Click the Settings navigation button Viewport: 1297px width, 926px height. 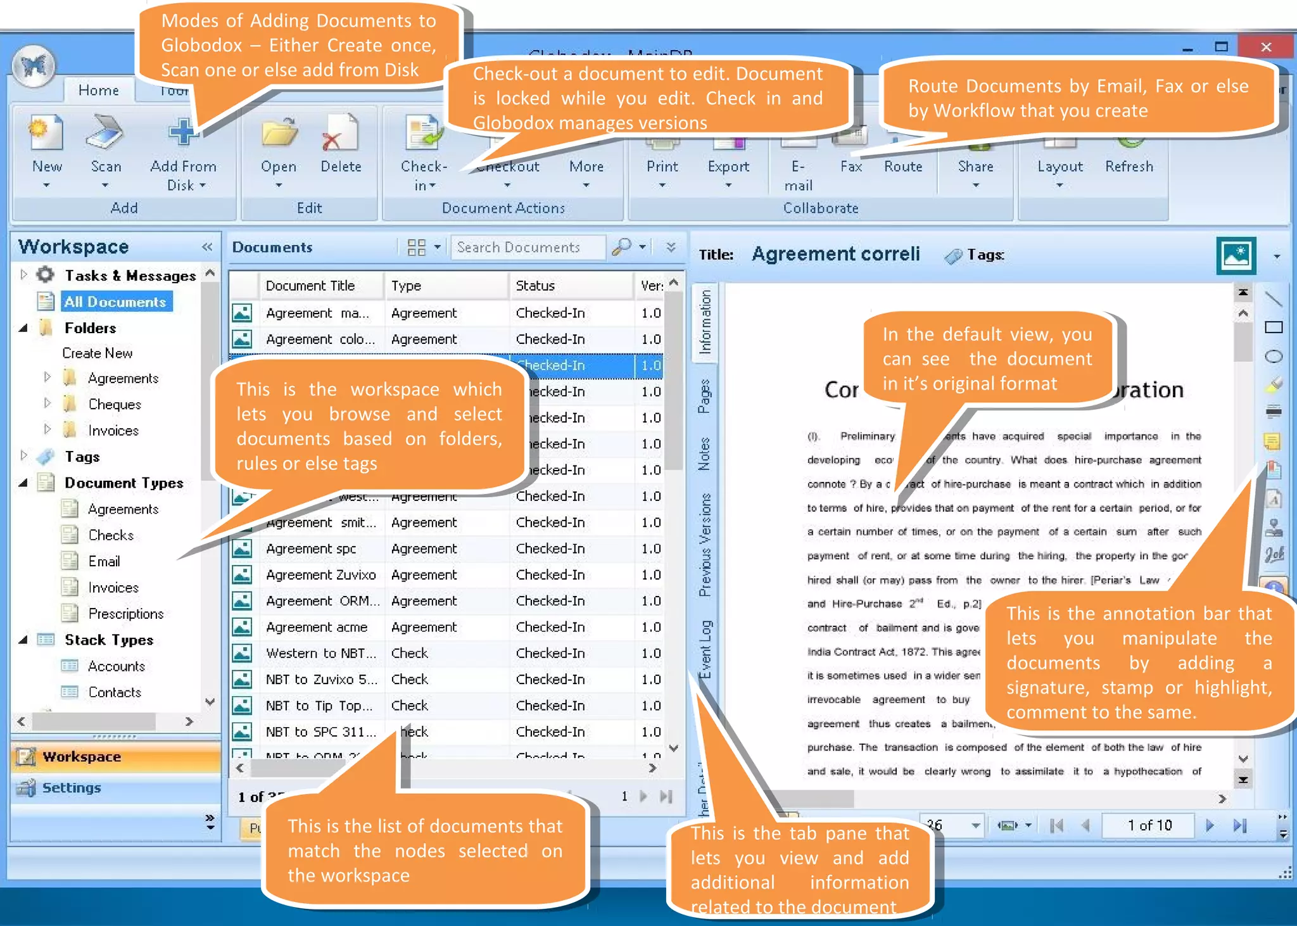[116, 788]
